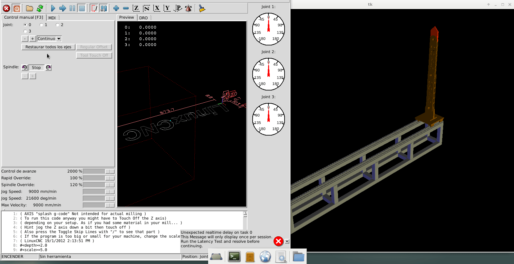This screenshot has height=264, width=514.
Task: Switch to front Y view
Action: [167, 8]
